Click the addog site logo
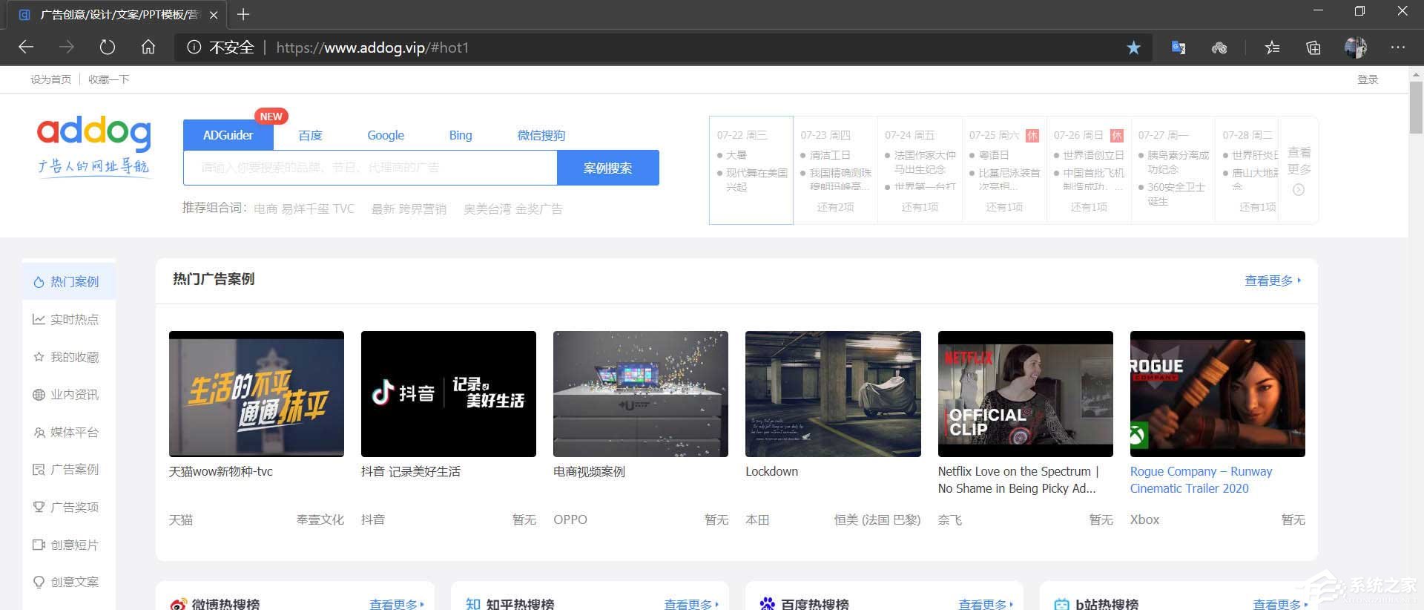Viewport: 1424px width, 610px height. coord(94,145)
